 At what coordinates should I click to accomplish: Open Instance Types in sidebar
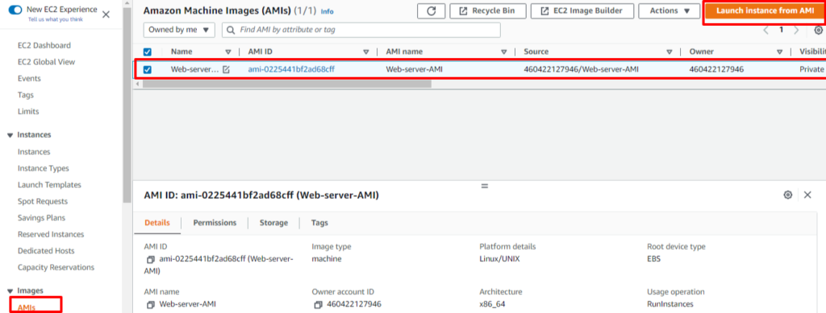click(44, 168)
